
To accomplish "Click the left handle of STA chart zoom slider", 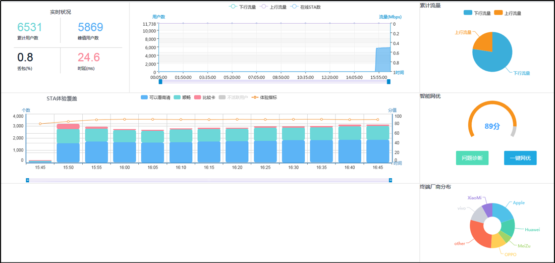I will [x=27, y=180].
